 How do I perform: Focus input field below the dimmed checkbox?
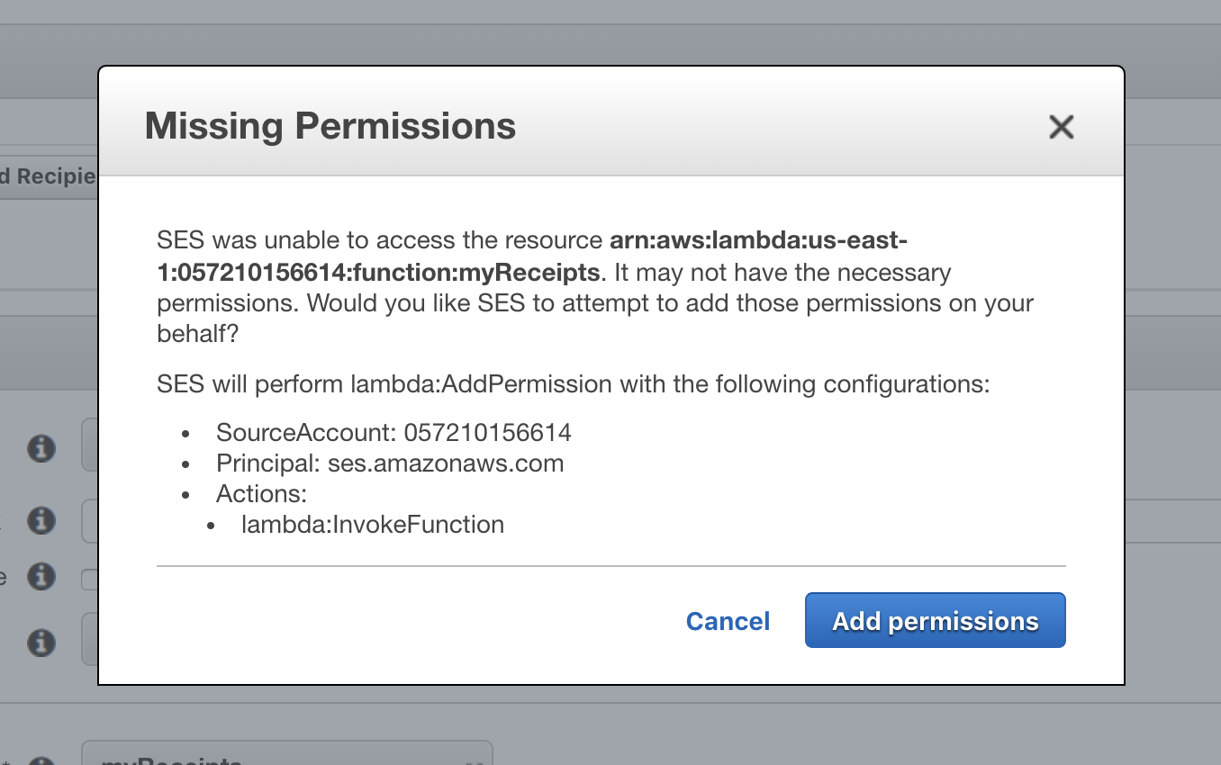pos(89,639)
